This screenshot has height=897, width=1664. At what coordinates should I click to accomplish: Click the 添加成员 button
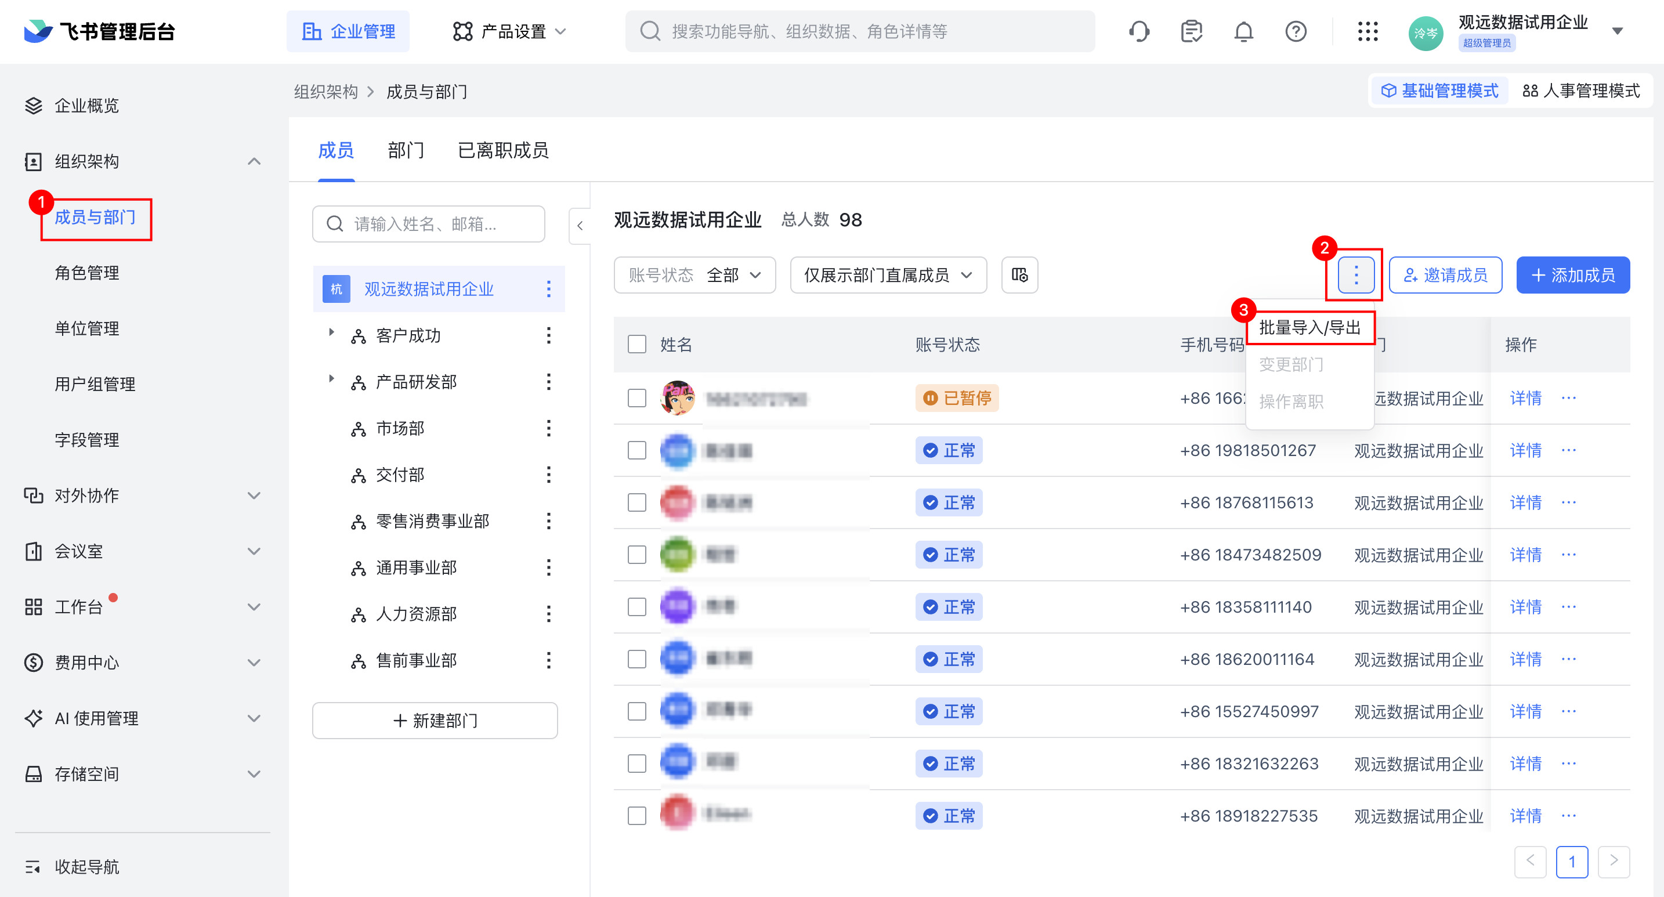click(1572, 275)
